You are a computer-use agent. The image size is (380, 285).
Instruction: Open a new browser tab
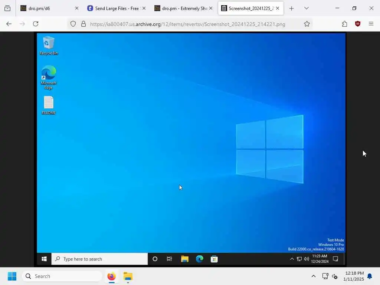(x=292, y=9)
